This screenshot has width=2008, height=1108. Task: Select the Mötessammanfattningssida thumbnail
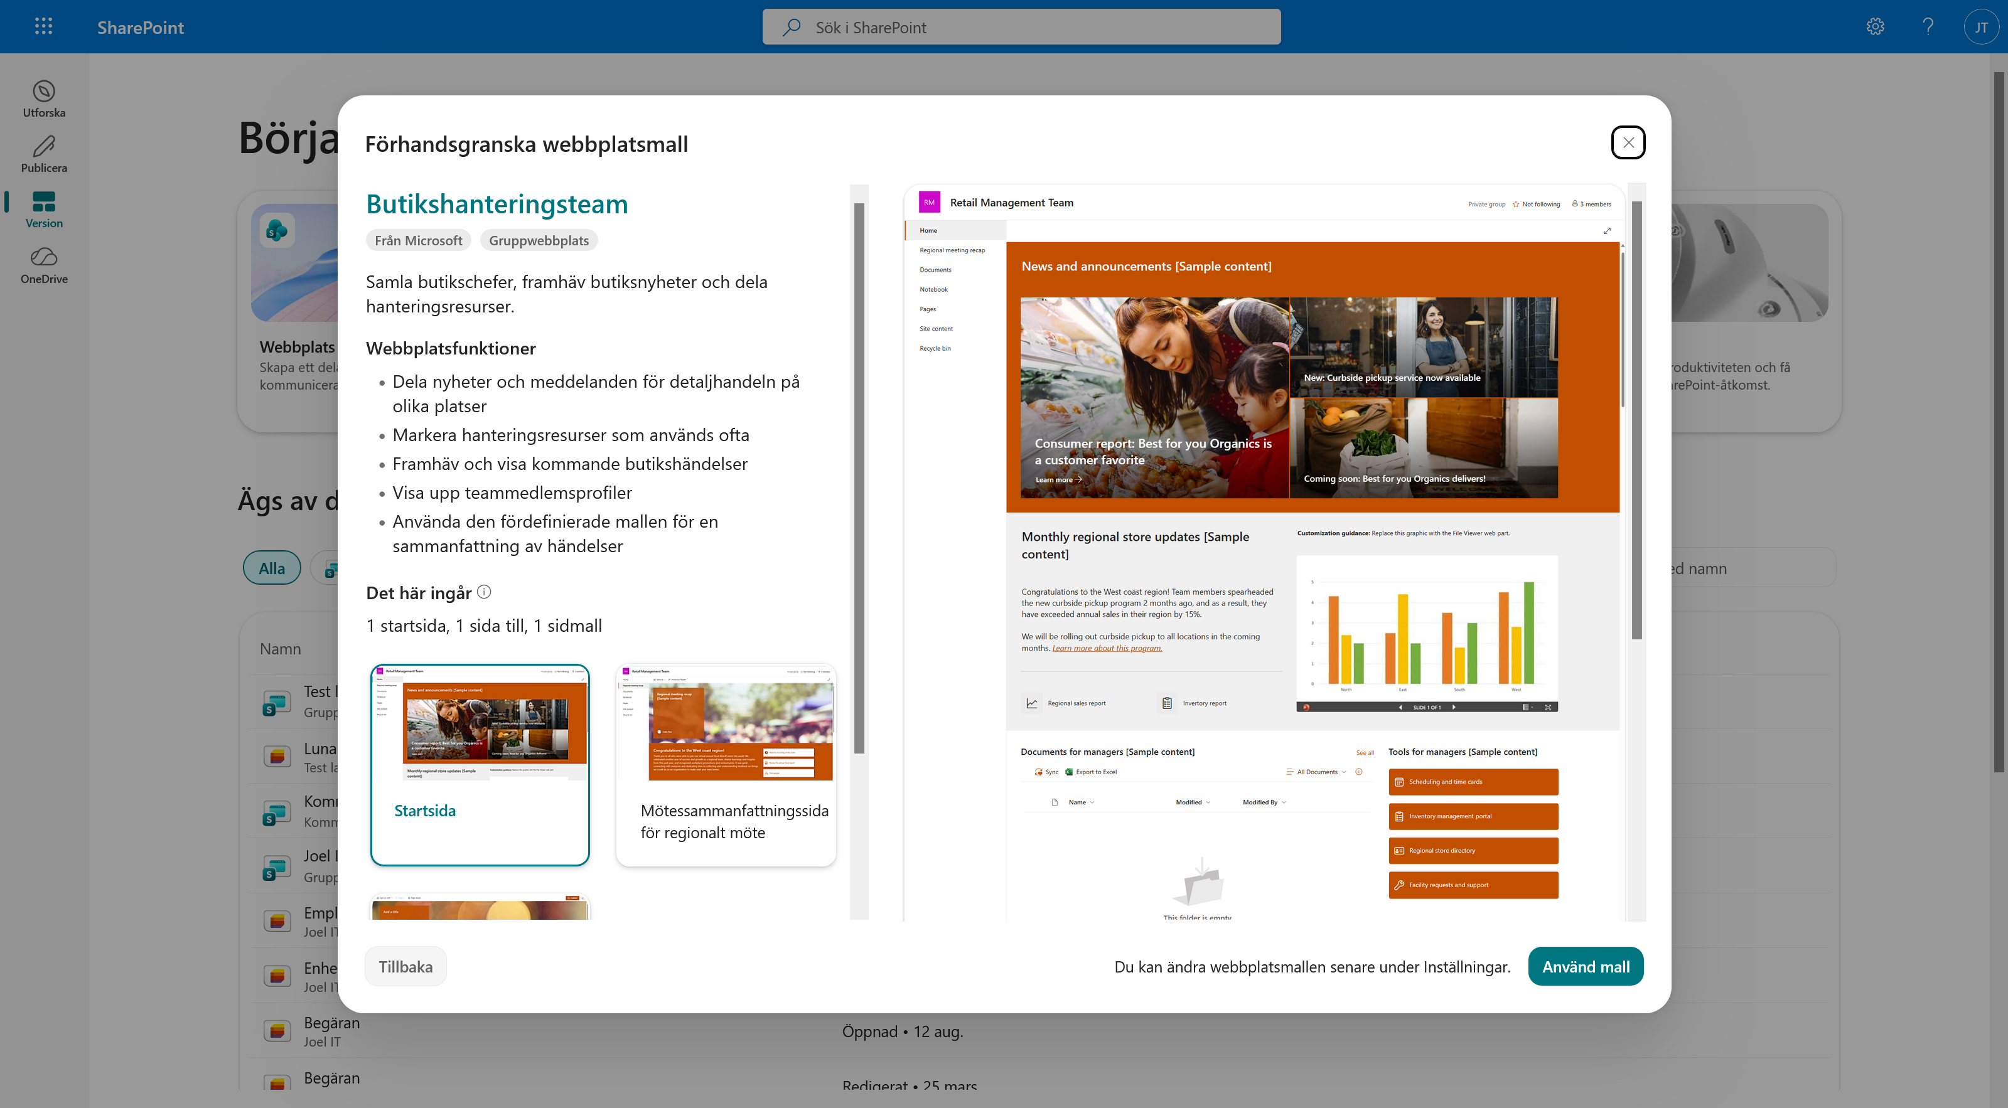726,764
